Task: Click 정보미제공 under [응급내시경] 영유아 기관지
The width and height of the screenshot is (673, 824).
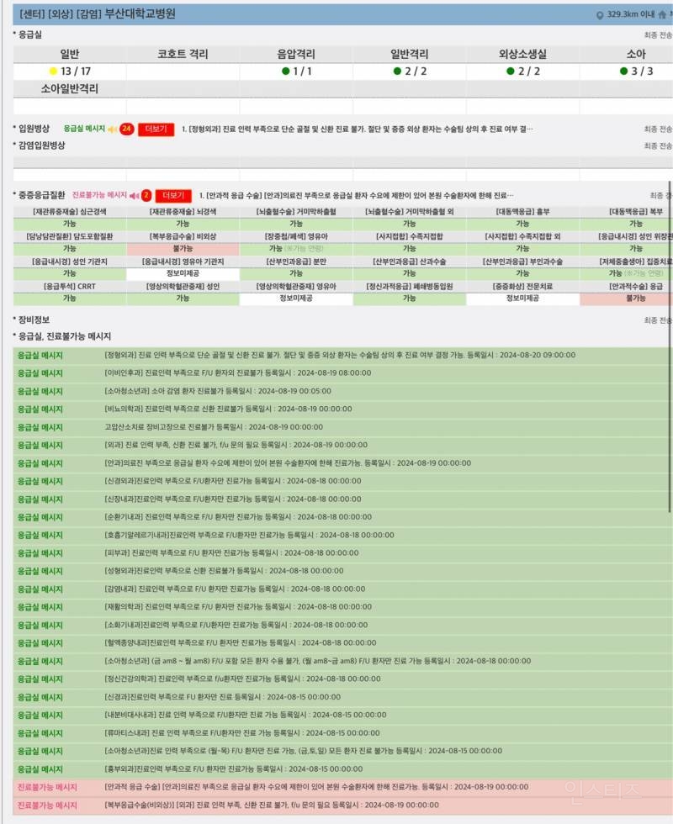Action: tap(183, 274)
